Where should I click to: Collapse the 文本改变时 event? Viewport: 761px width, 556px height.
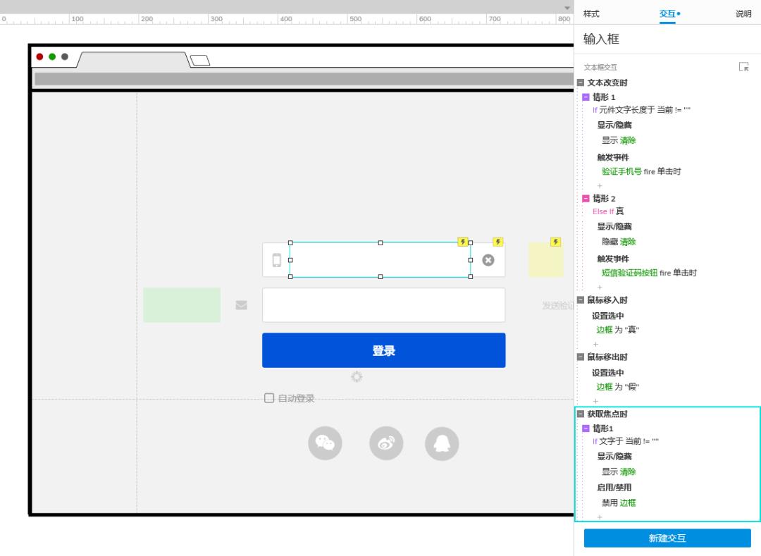(x=581, y=82)
